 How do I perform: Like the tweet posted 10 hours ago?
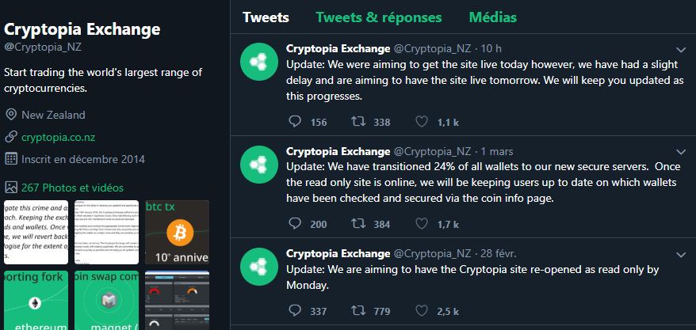(x=423, y=122)
